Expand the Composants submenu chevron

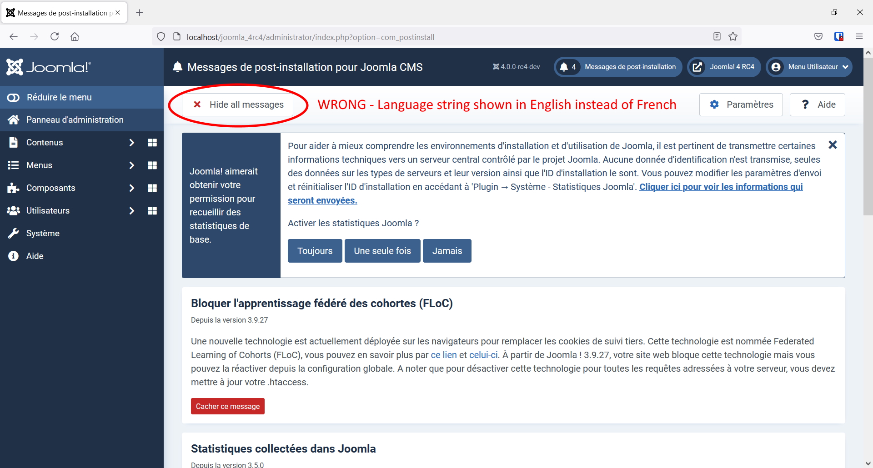tap(132, 188)
